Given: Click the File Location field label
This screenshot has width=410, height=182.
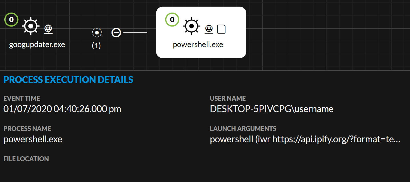Looking at the screenshot, I should pos(26,159).
